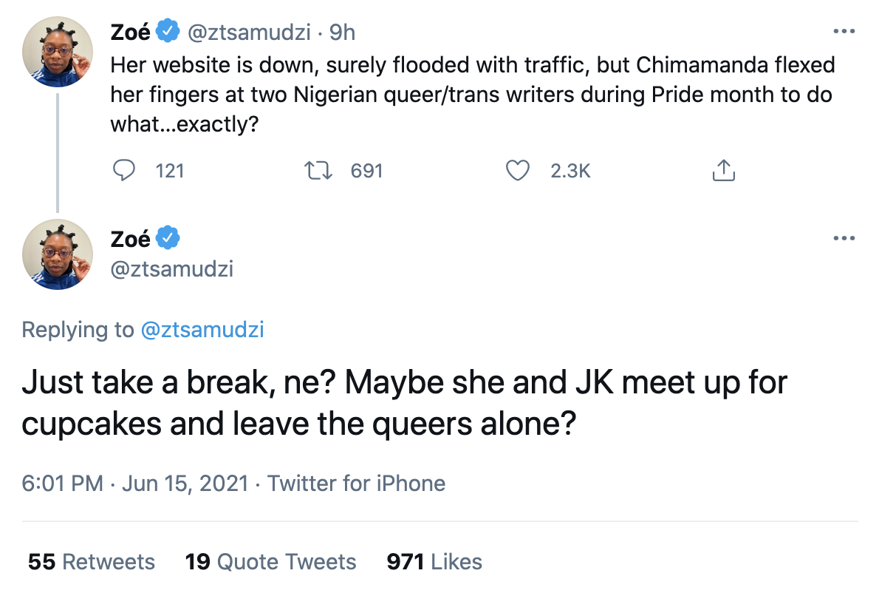This screenshot has width=879, height=596.
Task: Retweet the first tweet via retweet icon
Action: (318, 170)
